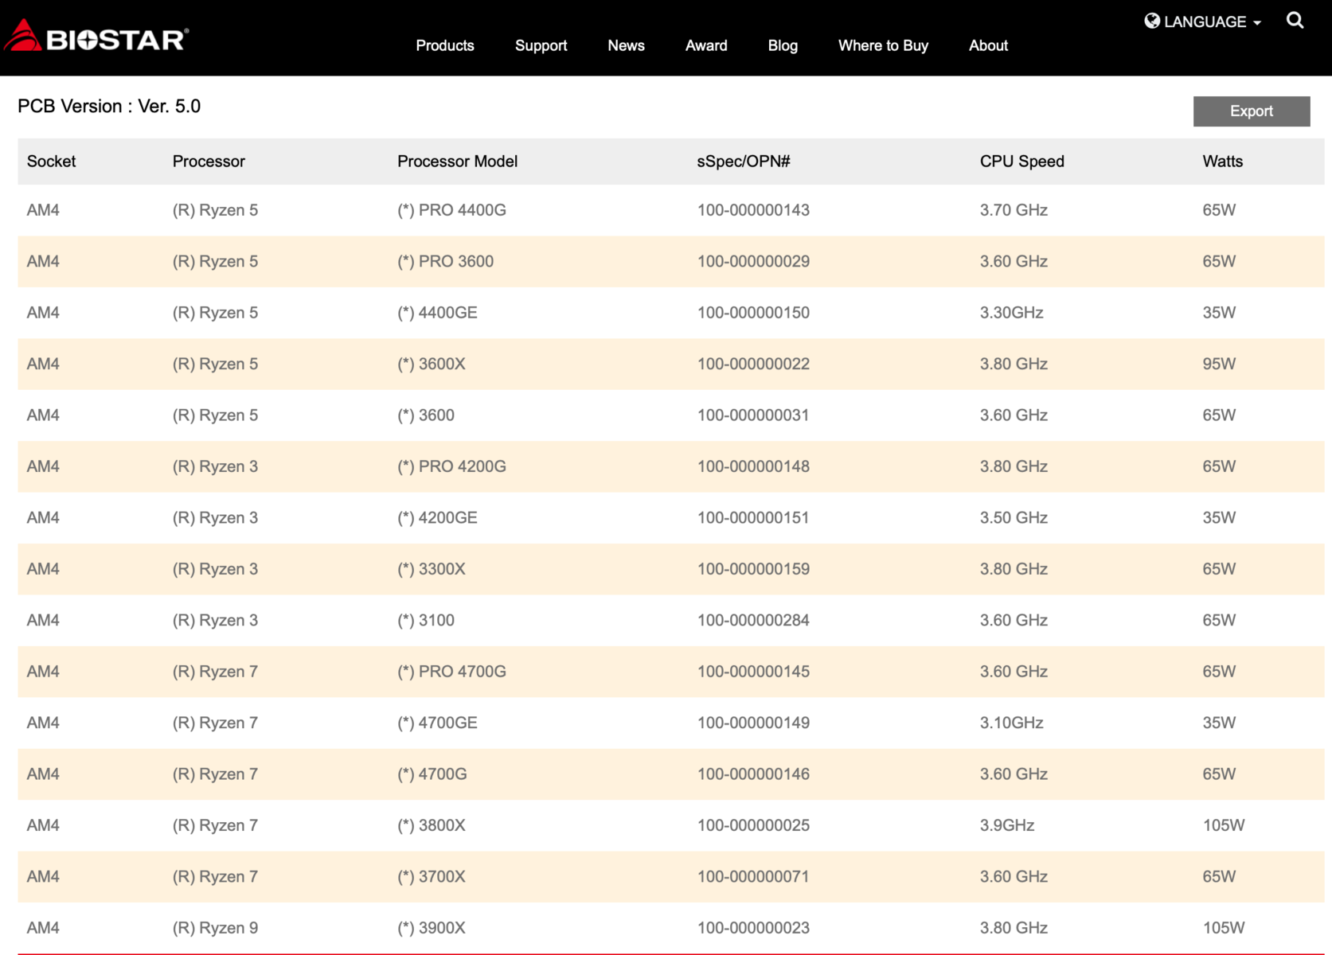The image size is (1332, 955).
Task: Click the Processor Model column header
Action: 457,162
